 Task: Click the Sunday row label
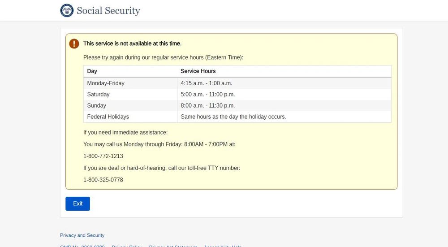97,105
